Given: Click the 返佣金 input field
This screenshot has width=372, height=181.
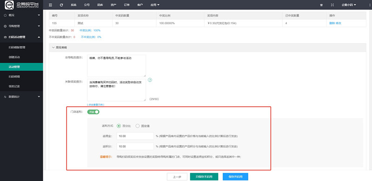Looking at the screenshot, I should point(135,136).
